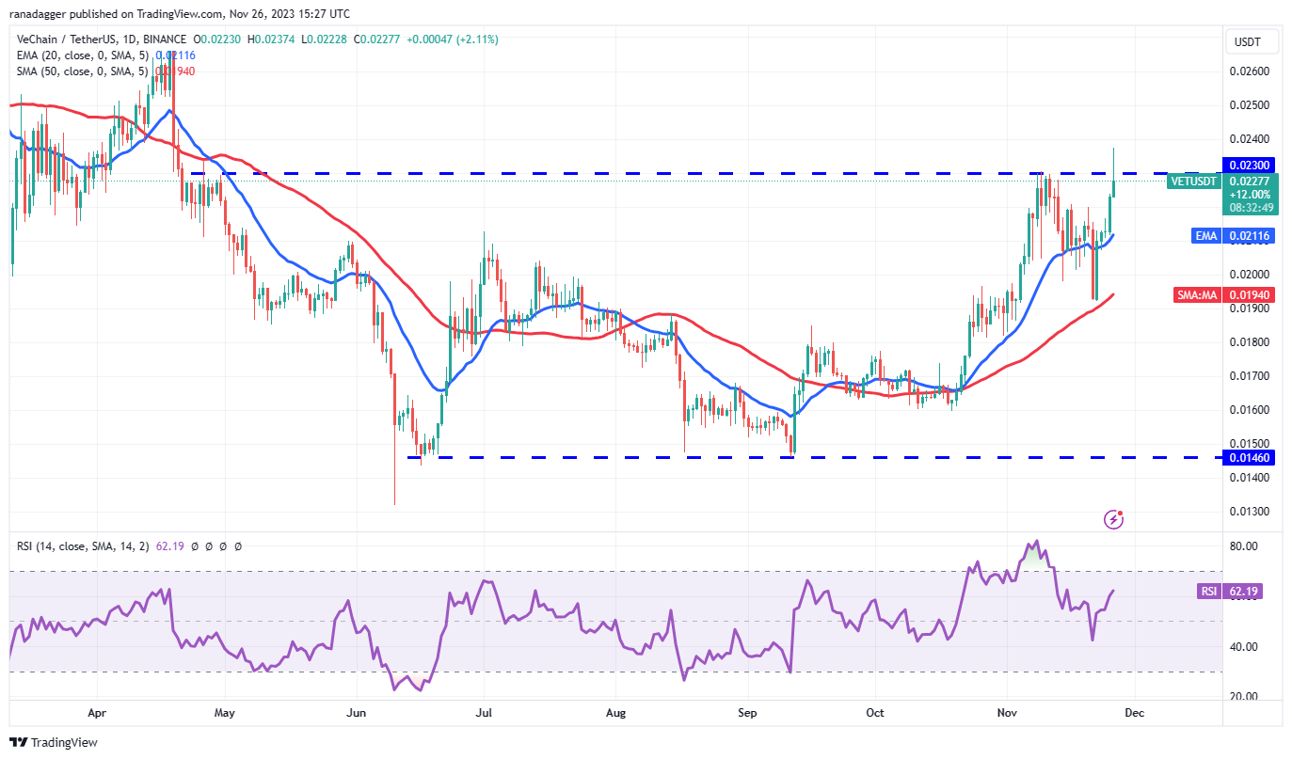Viewport: 1292px width, 759px height.
Task: Click the blue EMA axis label
Action: (1206, 236)
